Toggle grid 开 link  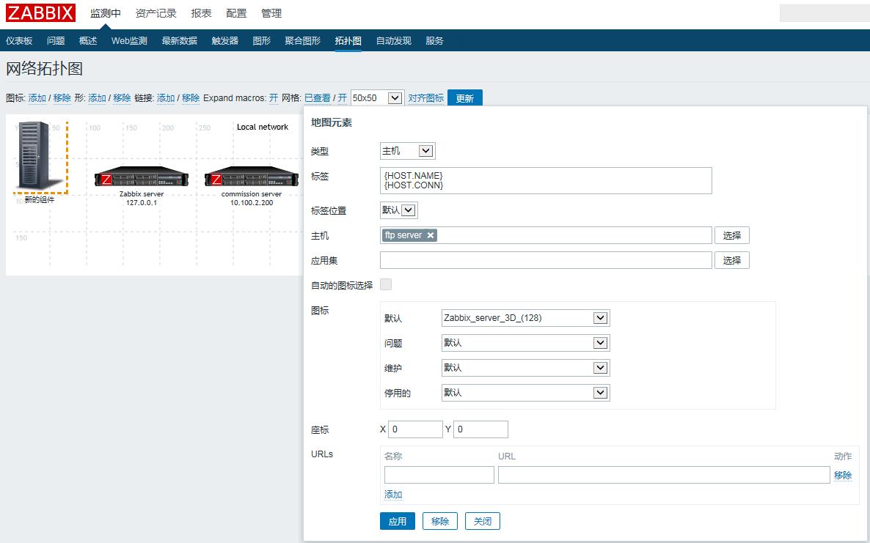coord(343,98)
